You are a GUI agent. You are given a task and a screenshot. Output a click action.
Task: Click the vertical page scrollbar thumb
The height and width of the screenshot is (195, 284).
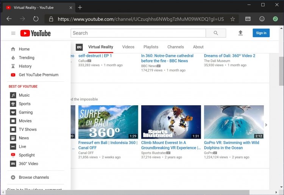(281, 71)
